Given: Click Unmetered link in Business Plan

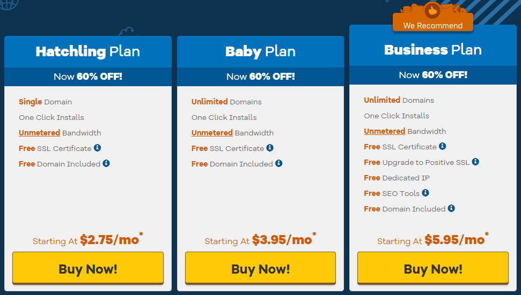Looking at the screenshot, I should 384,131.
